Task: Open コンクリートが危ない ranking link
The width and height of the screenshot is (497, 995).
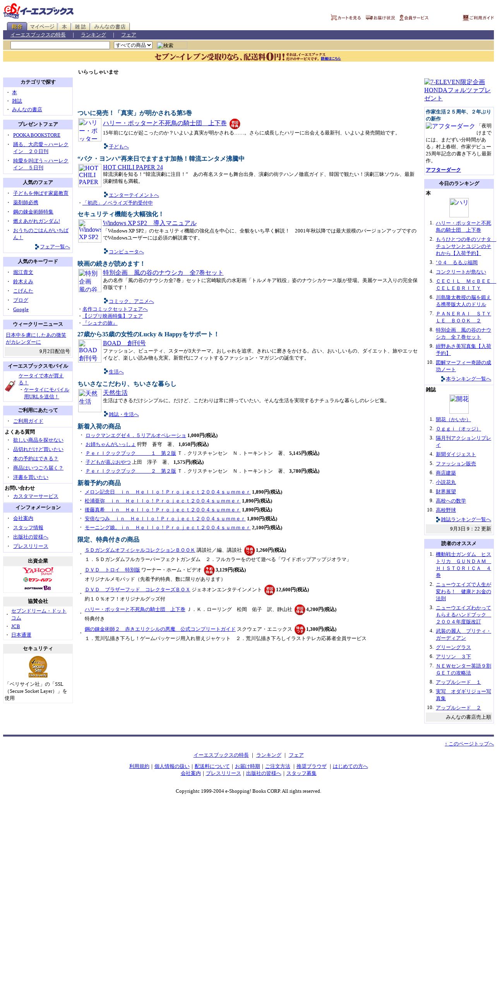Action: (461, 272)
